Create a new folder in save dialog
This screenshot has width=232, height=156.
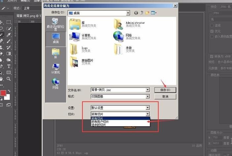[x=147, y=13]
